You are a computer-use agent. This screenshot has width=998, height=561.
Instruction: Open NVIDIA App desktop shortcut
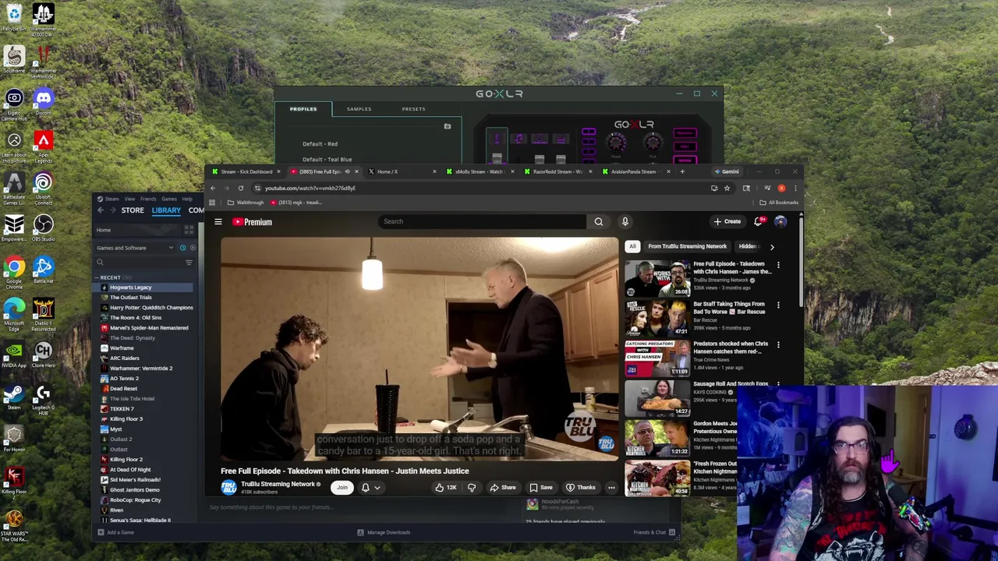14,355
